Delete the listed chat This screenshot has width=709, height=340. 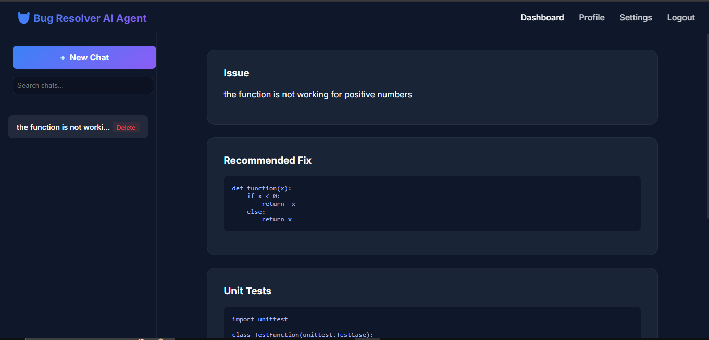pos(126,128)
